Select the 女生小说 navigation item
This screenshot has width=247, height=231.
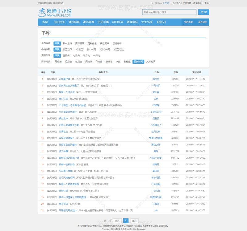[147, 22]
